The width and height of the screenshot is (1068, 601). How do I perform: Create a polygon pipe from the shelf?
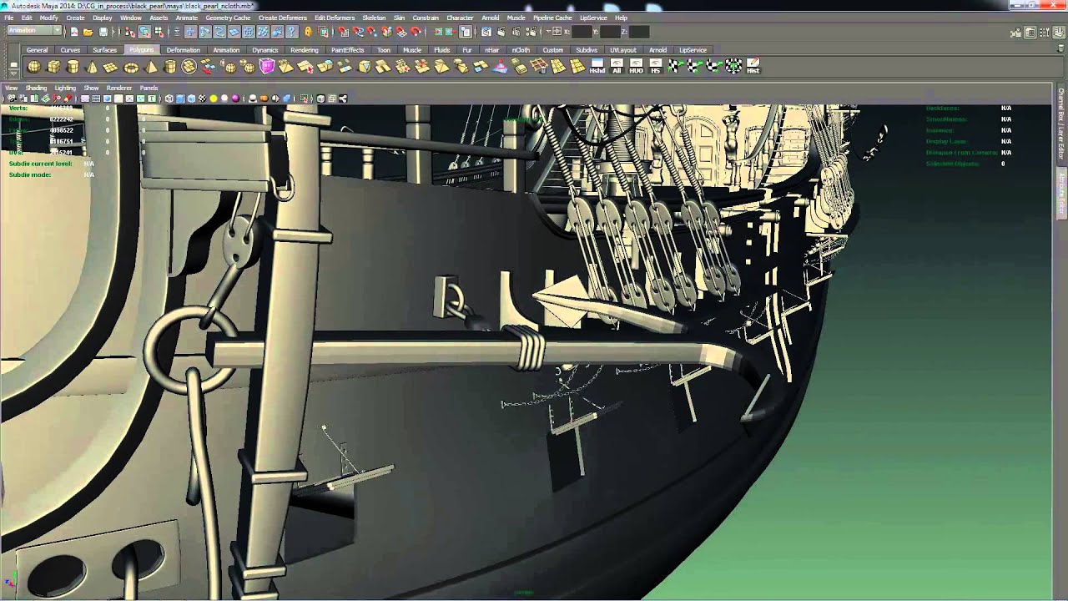point(170,67)
